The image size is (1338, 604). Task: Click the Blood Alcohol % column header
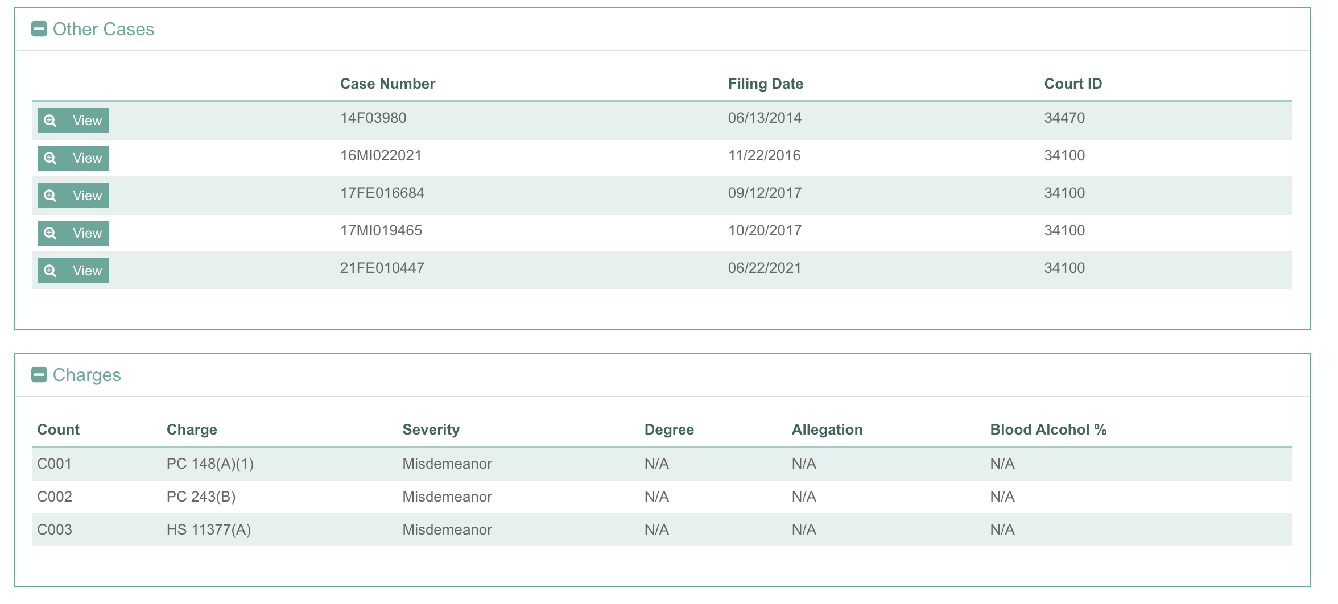click(1048, 429)
